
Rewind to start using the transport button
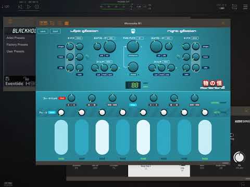coord(20,7)
